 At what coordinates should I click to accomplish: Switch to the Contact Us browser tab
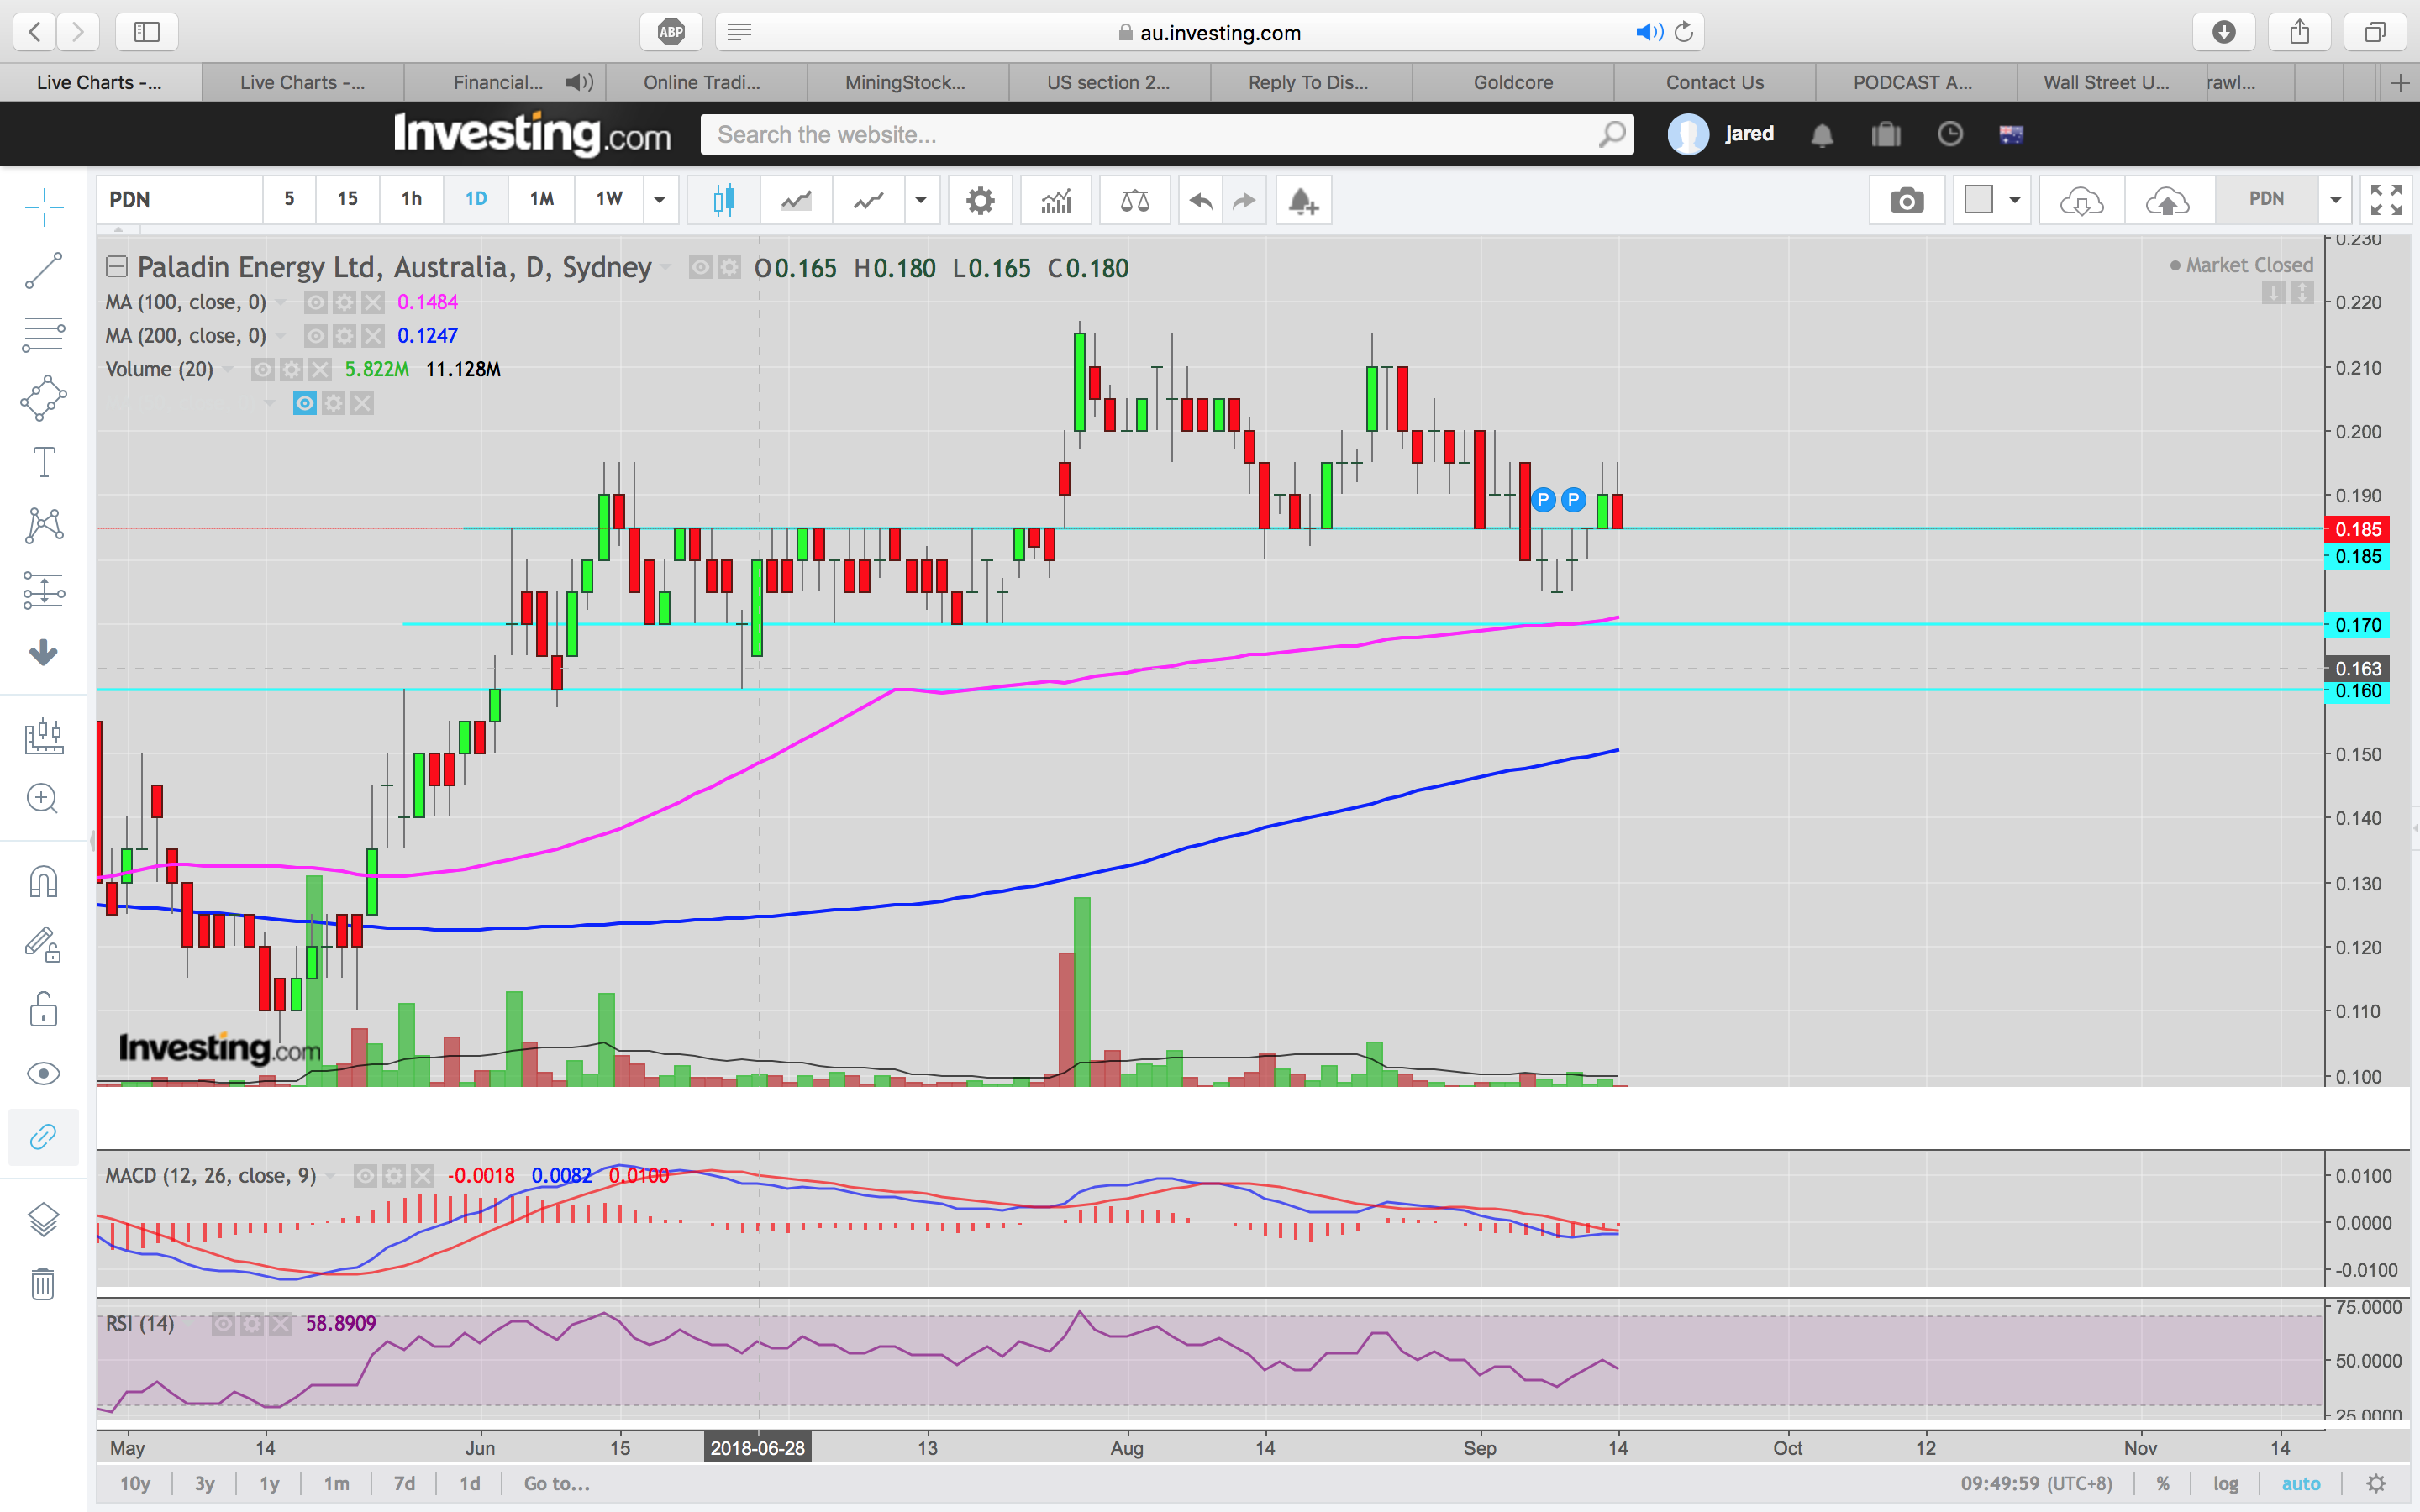point(1714,82)
